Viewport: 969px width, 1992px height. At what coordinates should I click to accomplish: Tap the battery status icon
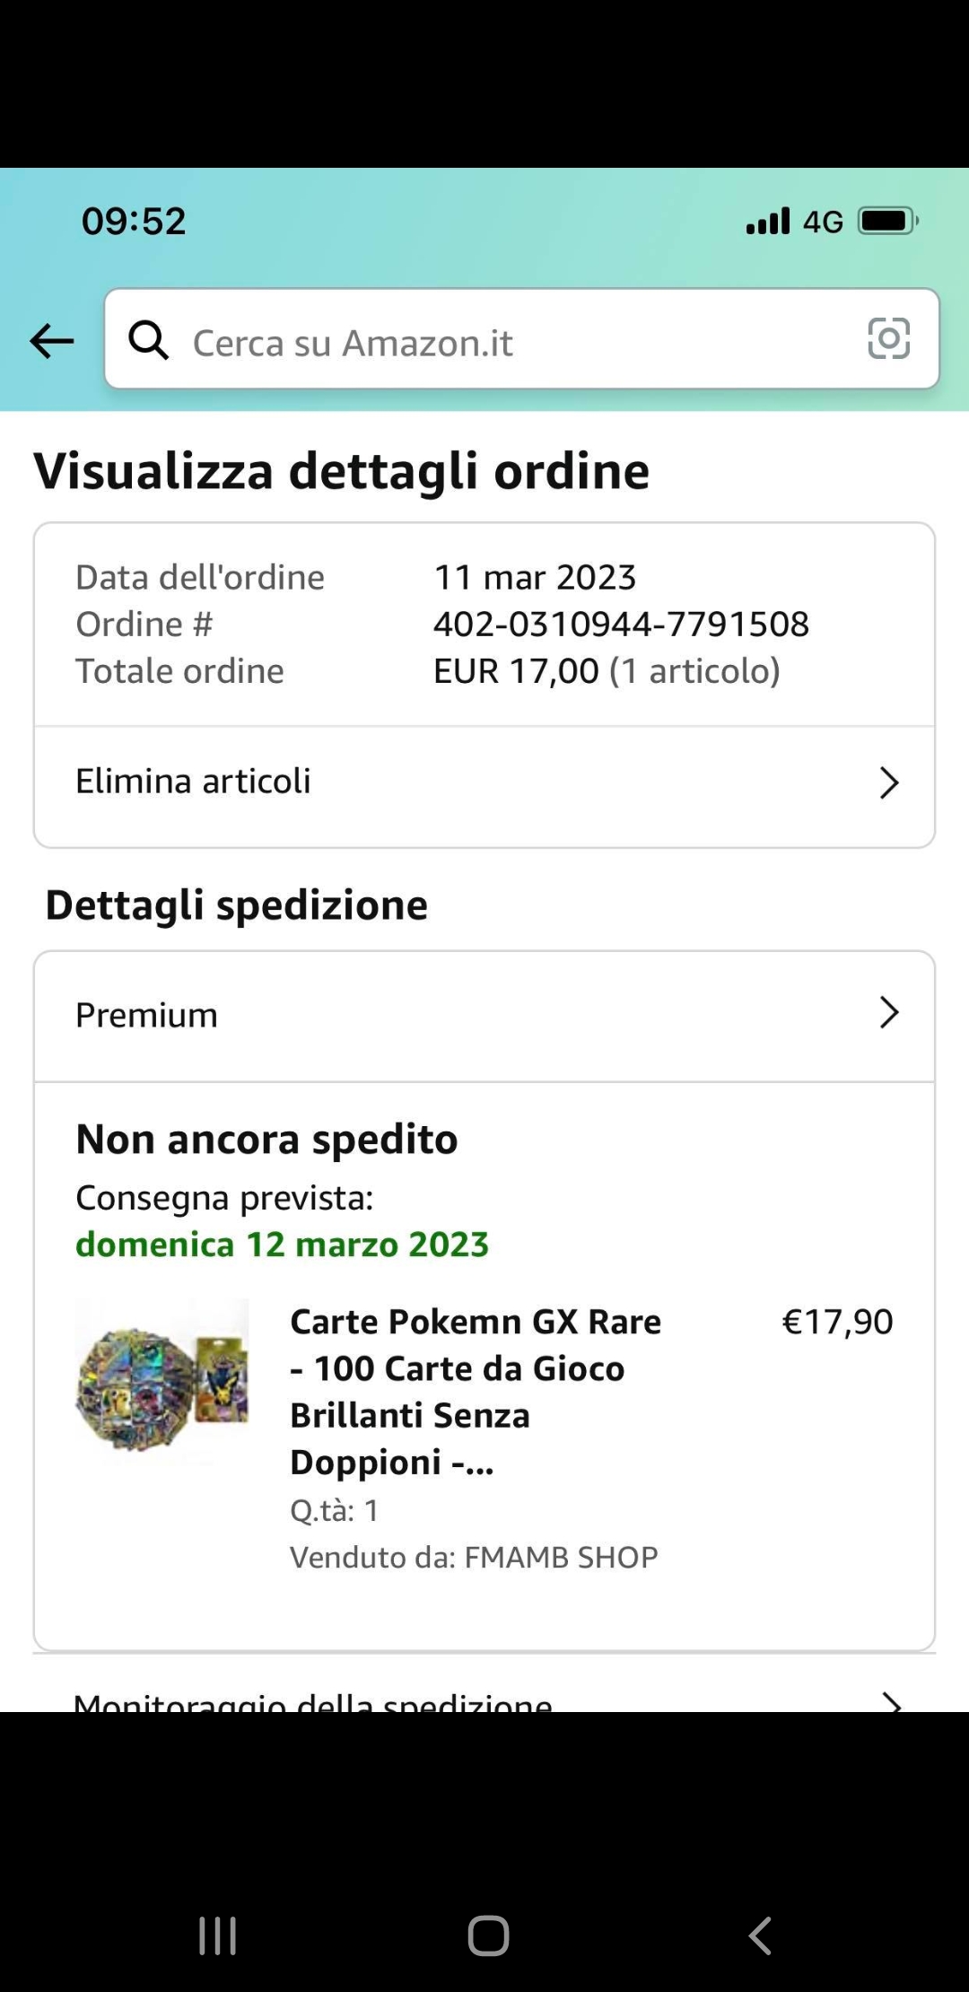[887, 221]
